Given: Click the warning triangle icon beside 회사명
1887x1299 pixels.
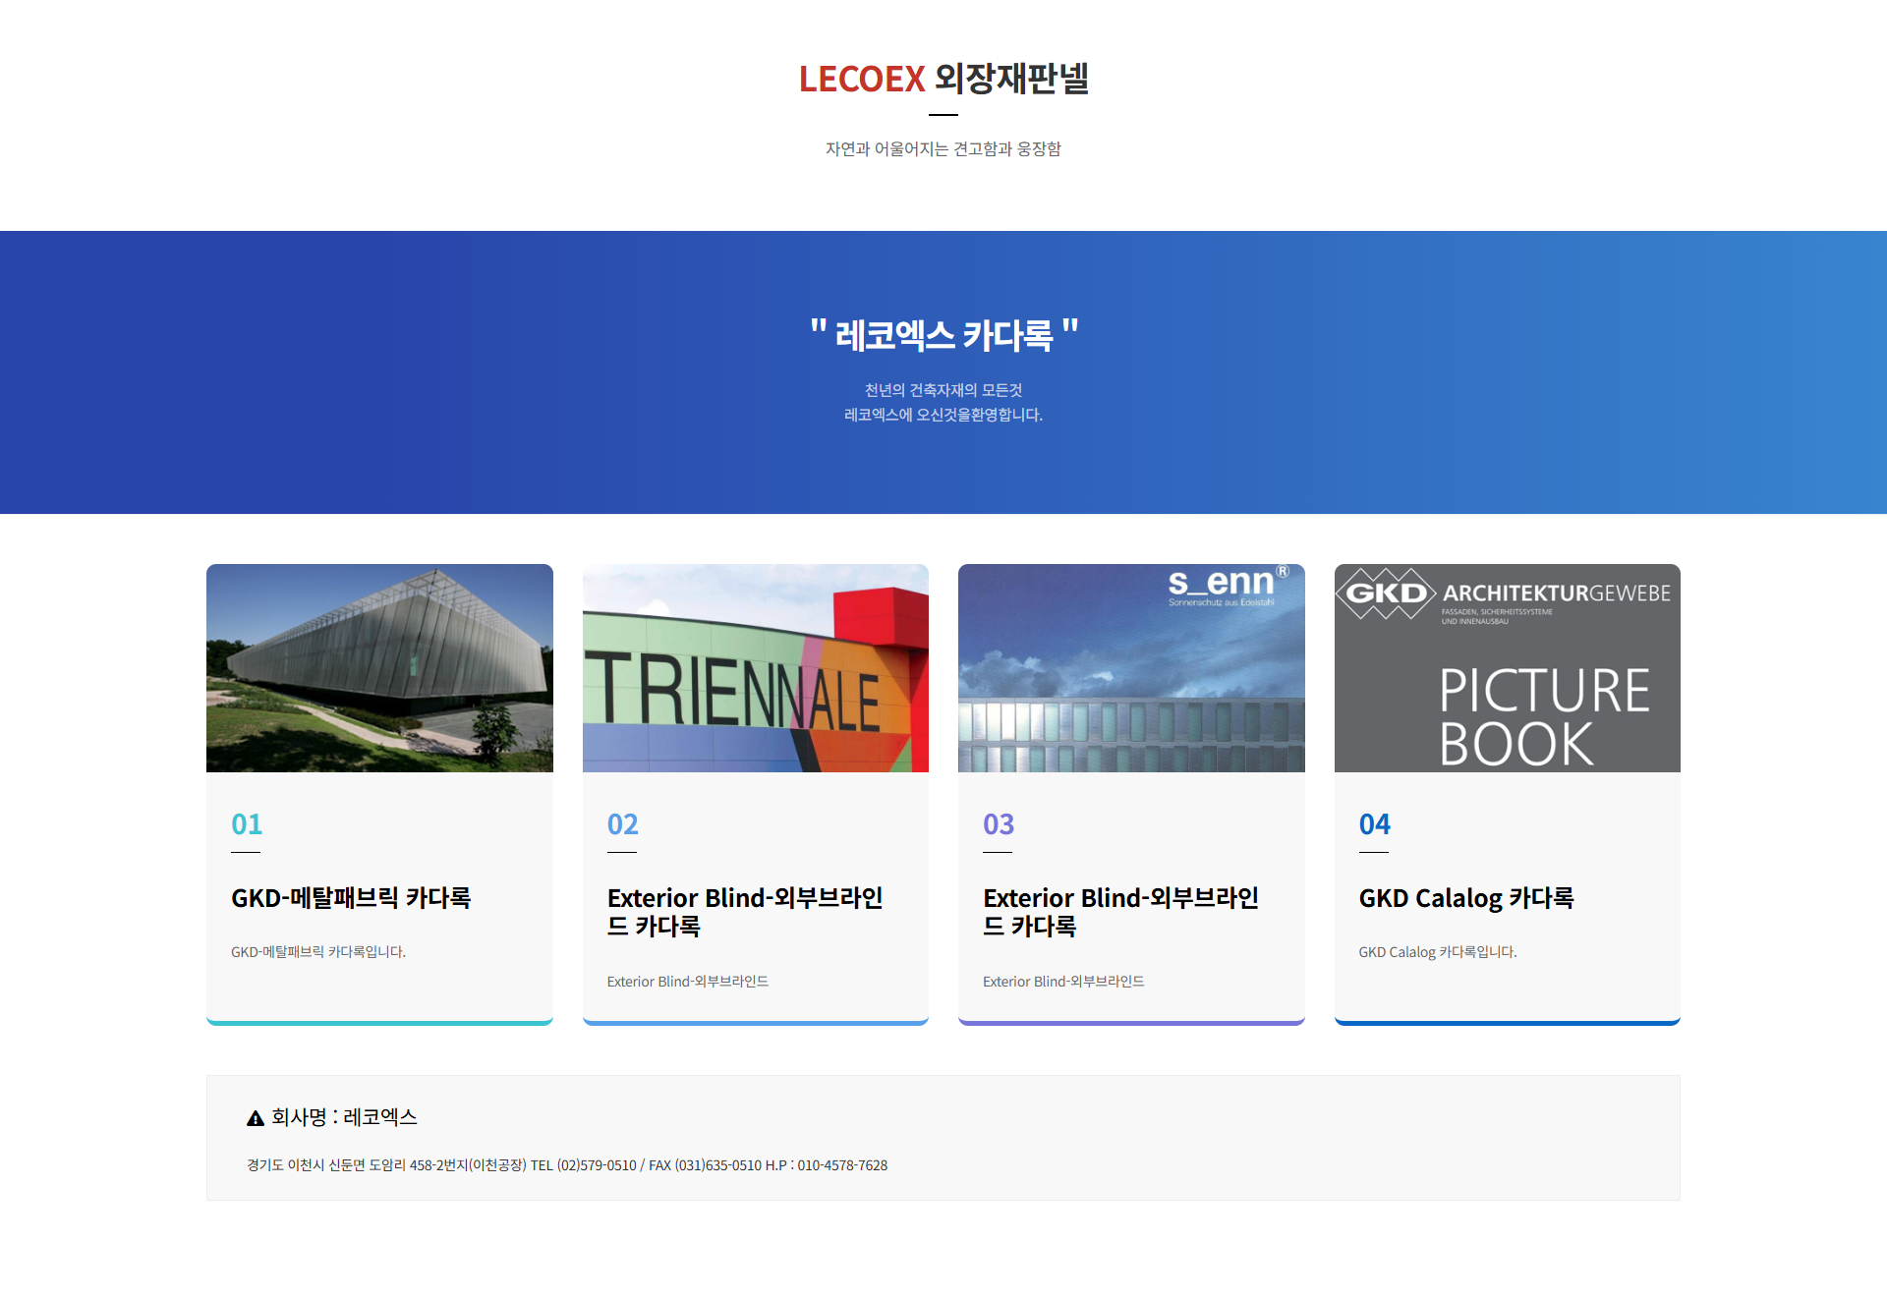Looking at the screenshot, I should [x=256, y=1118].
